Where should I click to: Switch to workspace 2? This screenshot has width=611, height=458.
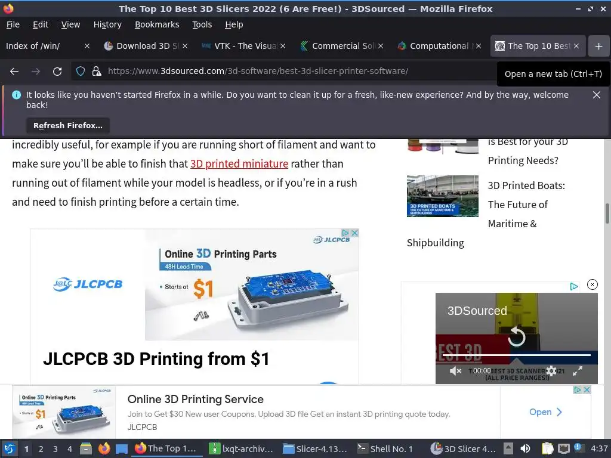(x=41, y=449)
